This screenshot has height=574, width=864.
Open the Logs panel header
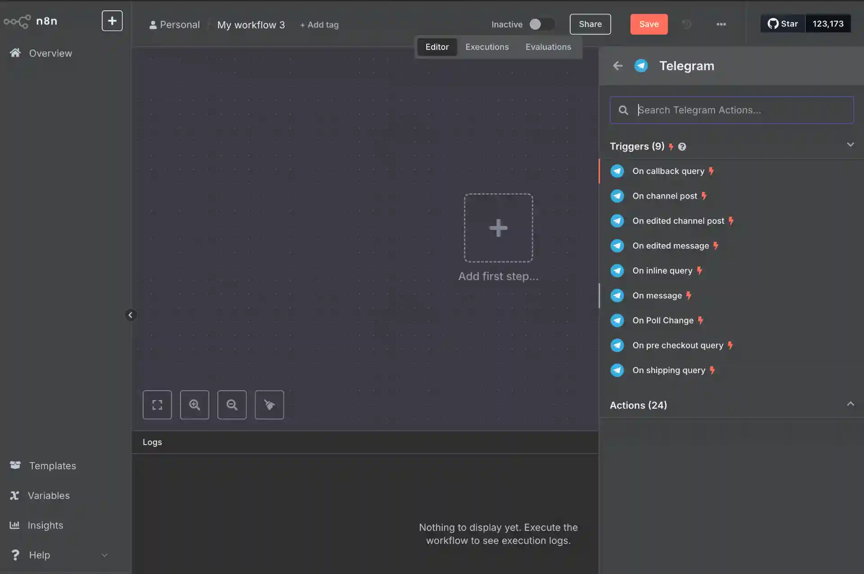coord(364,442)
